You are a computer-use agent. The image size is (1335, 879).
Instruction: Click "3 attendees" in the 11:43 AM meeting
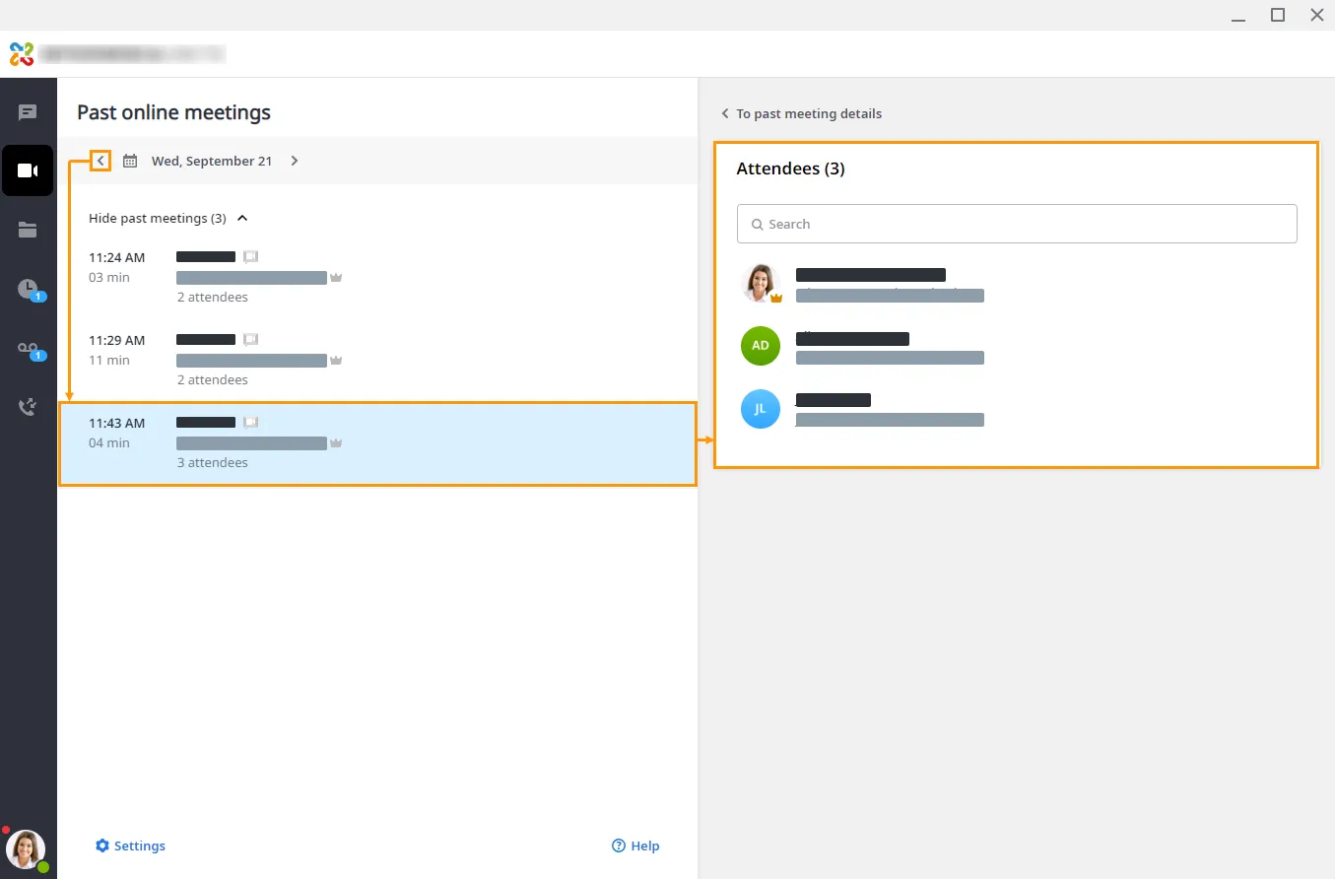click(x=213, y=462)
